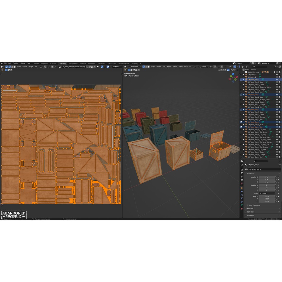Open Modifier properties wrench tab

click(x=242, y=192)
